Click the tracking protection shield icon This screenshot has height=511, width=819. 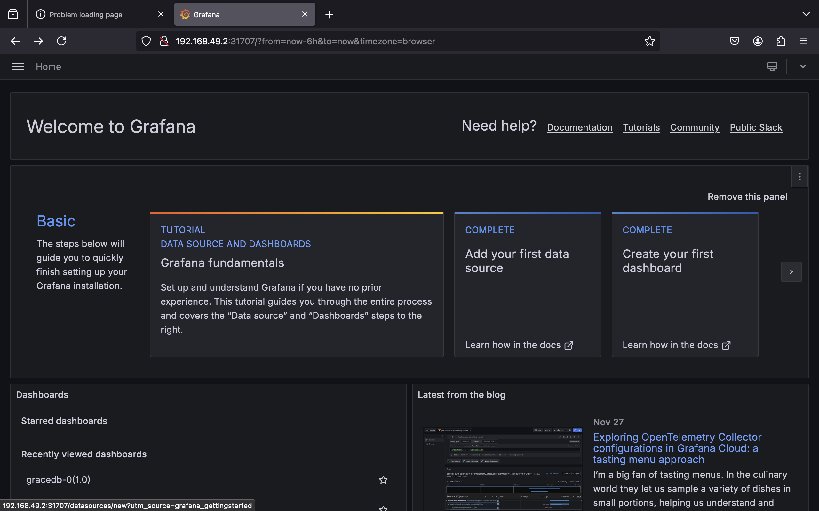pos(146,41)
